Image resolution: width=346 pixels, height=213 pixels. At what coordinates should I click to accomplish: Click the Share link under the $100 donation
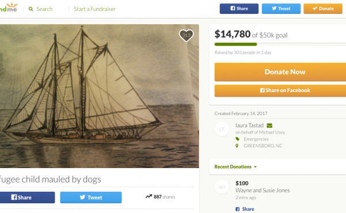pos(245,209)
